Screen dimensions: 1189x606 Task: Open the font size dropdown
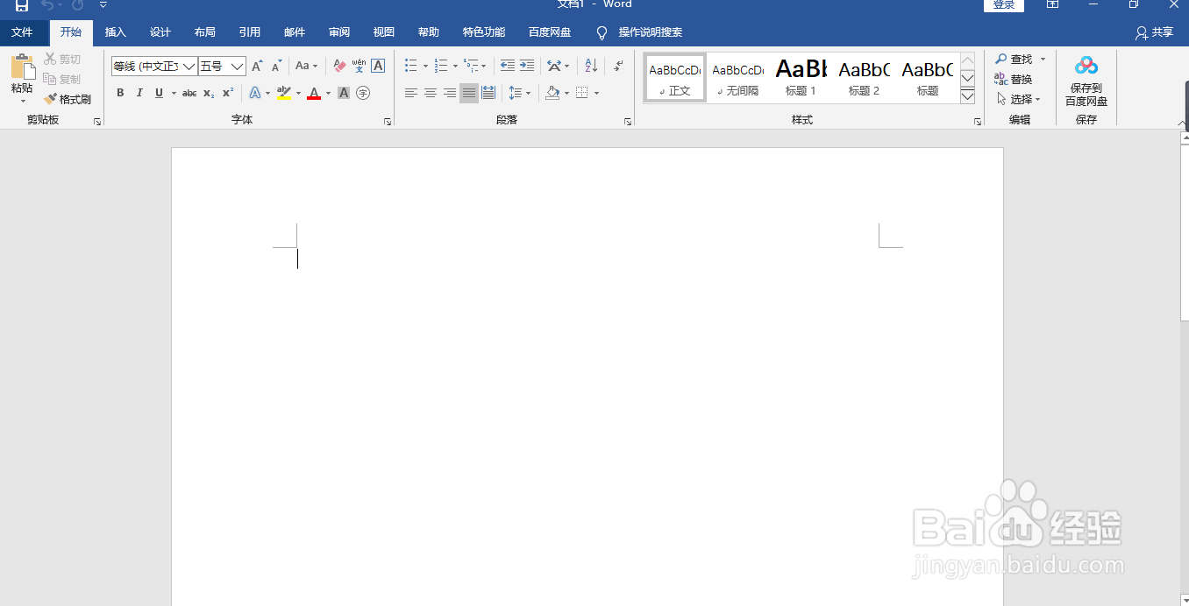[237, 66]
